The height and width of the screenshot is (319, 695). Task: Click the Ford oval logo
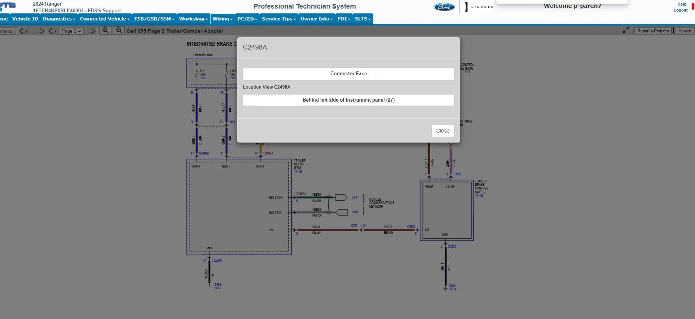[x=444, y=7]
